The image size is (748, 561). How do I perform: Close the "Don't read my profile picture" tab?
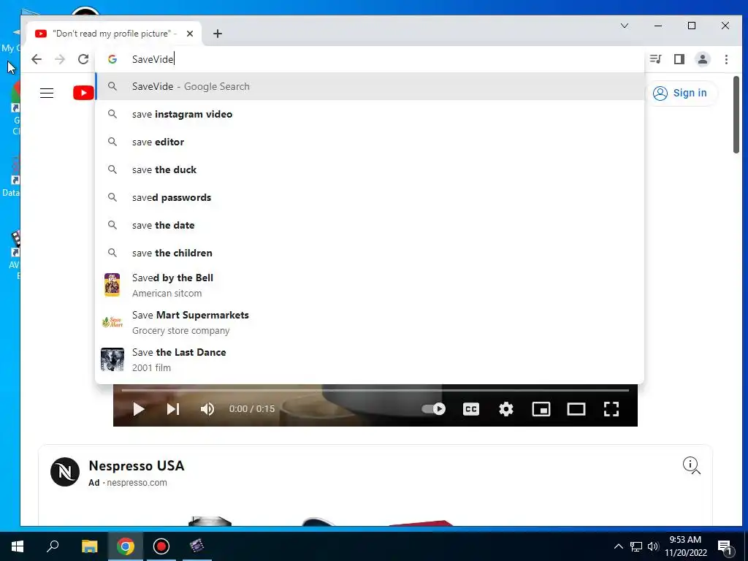pyautogui.click(x=190, y=34)
